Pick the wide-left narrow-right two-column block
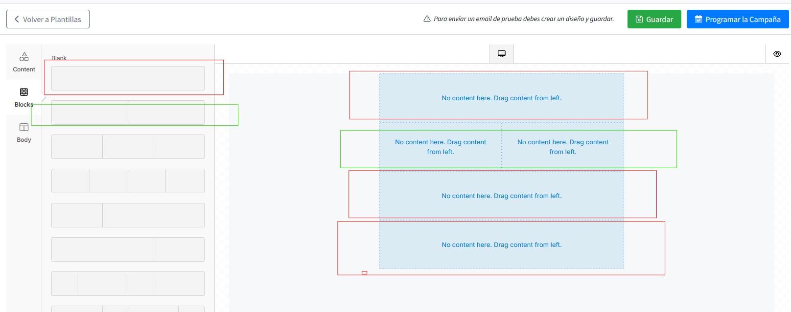 (x=128, y=249)
